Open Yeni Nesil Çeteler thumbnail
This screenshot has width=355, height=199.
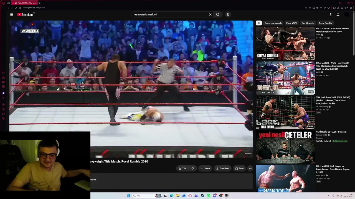click(285, 147)
